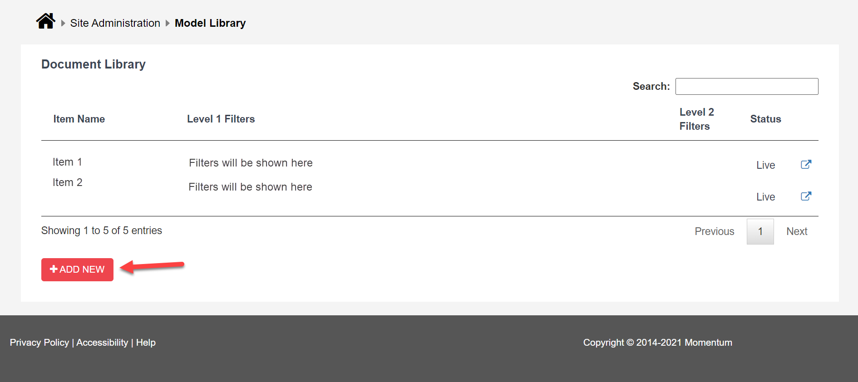Click plus icon on ADD NEW button
858x382 pixels.
[x=54, y=269]
